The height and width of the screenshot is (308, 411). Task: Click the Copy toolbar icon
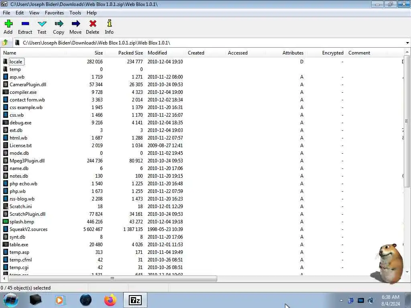[59, 24]
